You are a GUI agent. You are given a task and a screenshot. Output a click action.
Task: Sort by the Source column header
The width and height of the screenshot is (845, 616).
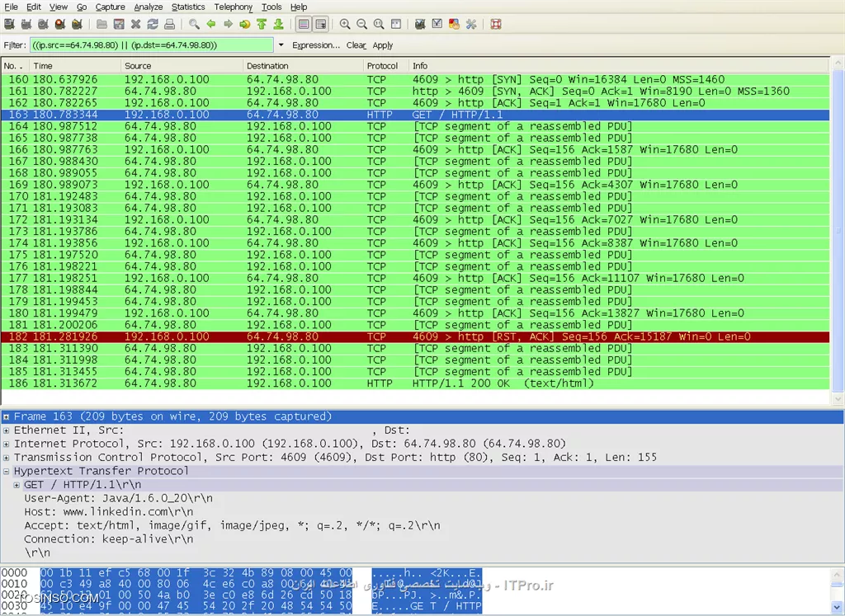click(182, 66)
